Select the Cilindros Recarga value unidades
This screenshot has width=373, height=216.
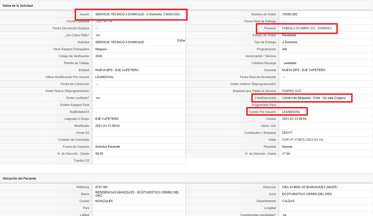pyautogui.click(x=289, y=63)
